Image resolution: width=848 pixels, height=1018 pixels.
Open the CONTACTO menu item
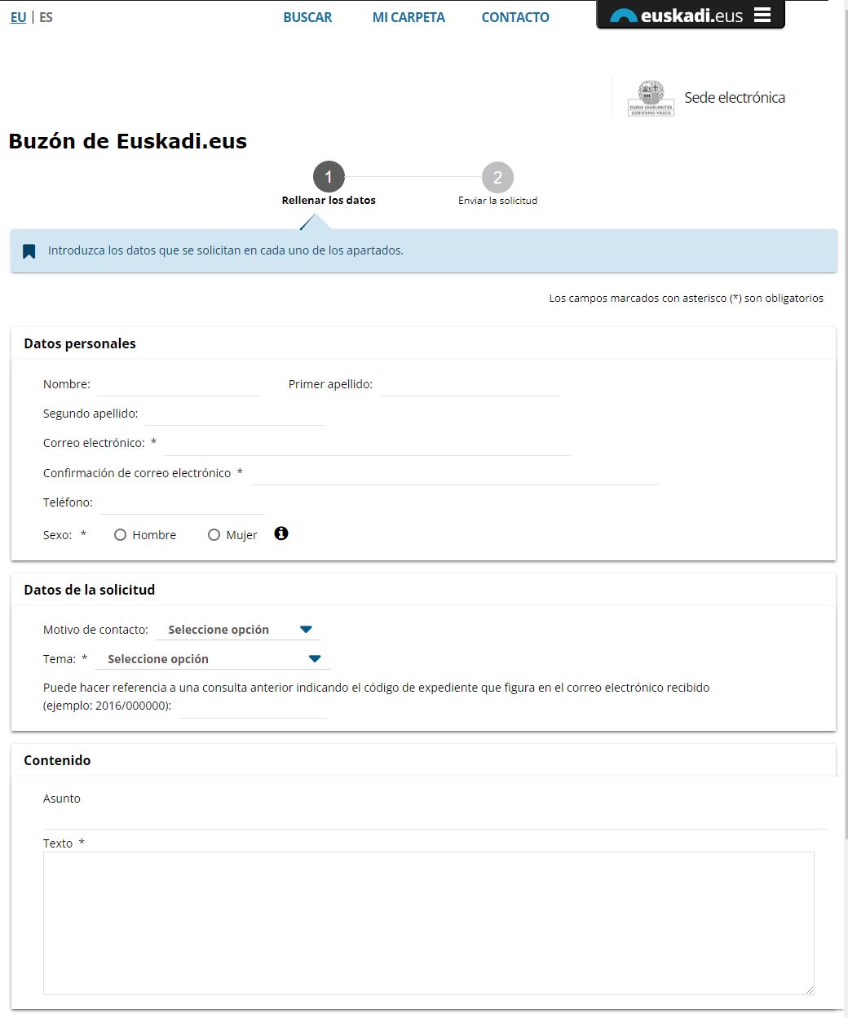(x=515, y=17)
